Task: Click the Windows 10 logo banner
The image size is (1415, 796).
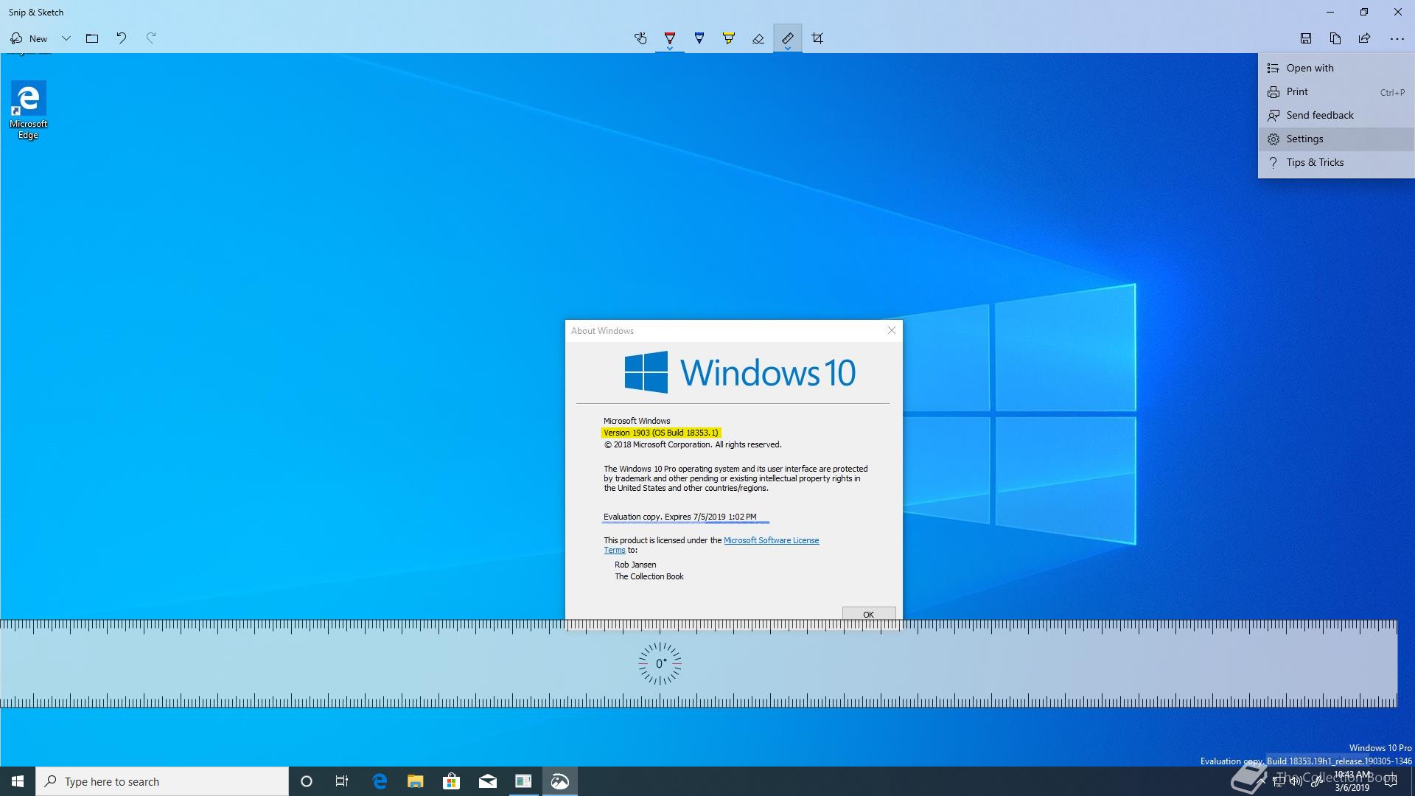Action: click(740, 372)
